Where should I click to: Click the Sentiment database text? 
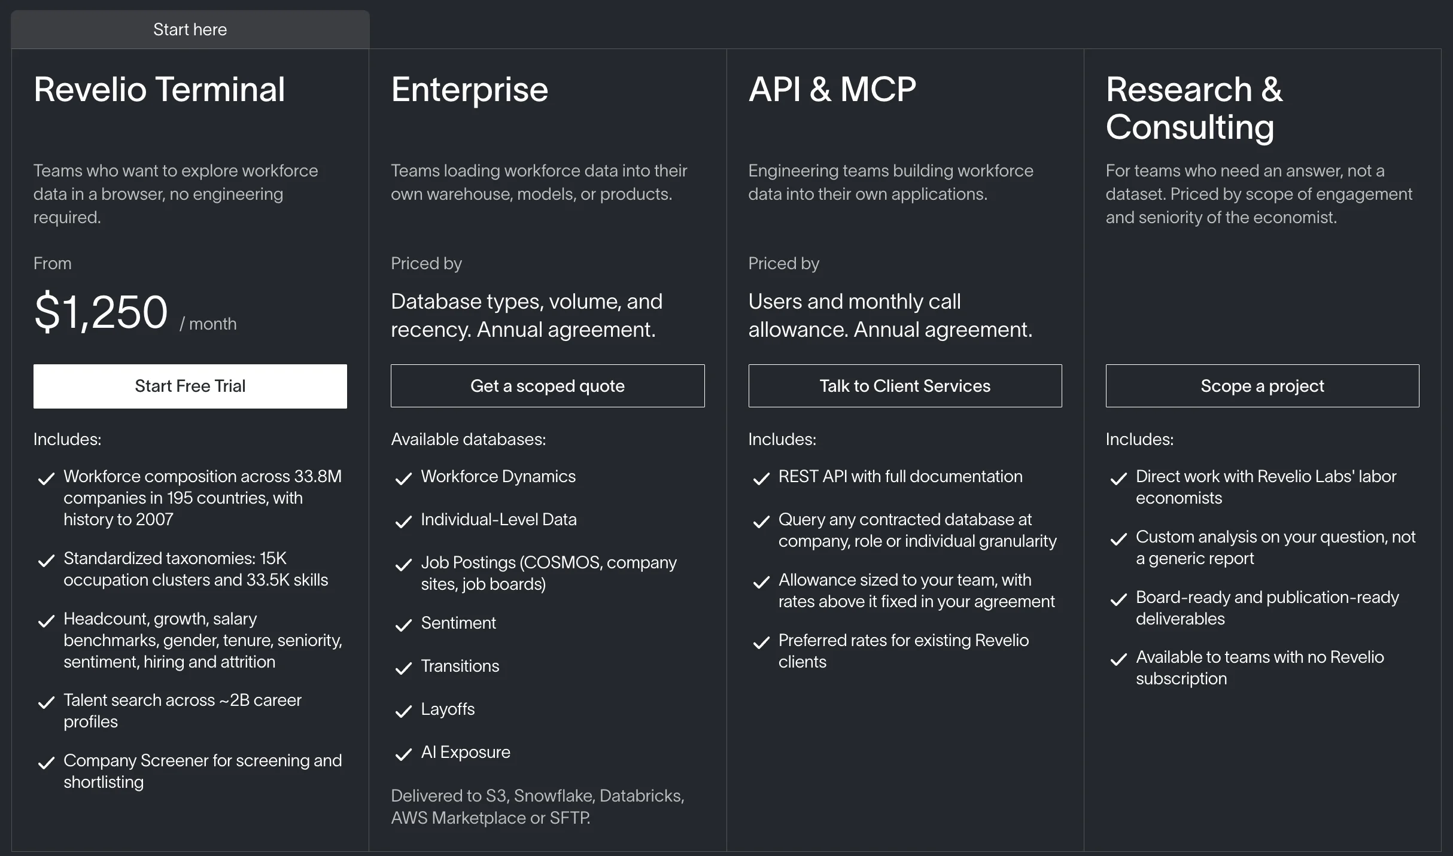(458, 623)
